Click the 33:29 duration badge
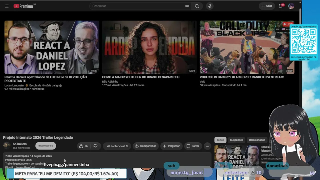Viewport: 320px width, 180px height. (x=289, y=71)
